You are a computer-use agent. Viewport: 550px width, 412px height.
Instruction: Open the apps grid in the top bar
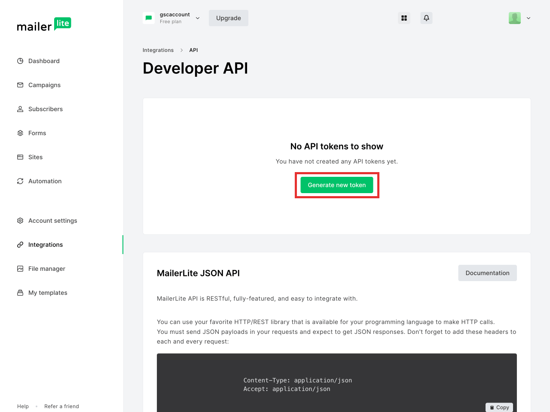404,18
